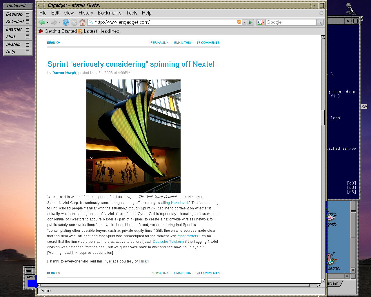
Task: Click READ link below Sprint article
Action: pyautogui.click(x=54, y=273)
